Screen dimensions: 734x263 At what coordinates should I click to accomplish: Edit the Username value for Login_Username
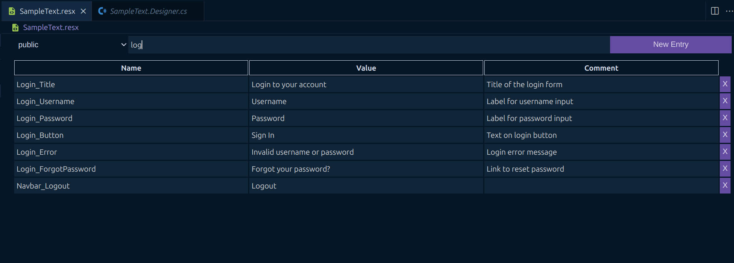pos(365,101)
